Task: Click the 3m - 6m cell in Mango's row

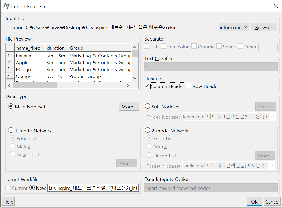Action: (56, 69)
